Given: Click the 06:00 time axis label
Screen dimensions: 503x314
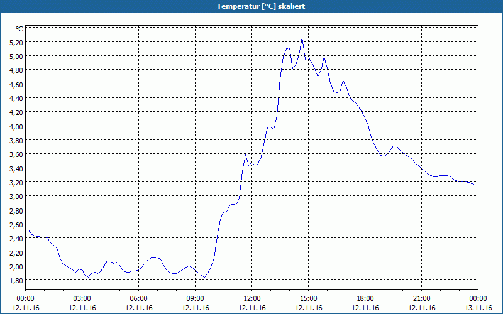Looking at the screenshot, I should [x=138, y=299].
